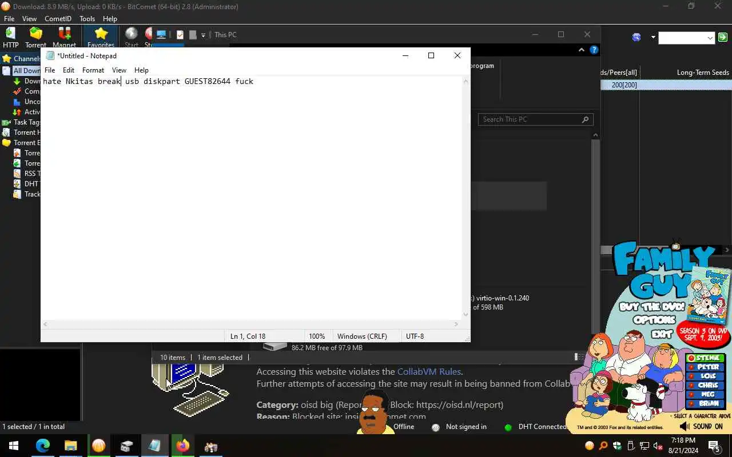Open Microsoft Edge from the taskbar
732x457 pixels.
(43, 446)
